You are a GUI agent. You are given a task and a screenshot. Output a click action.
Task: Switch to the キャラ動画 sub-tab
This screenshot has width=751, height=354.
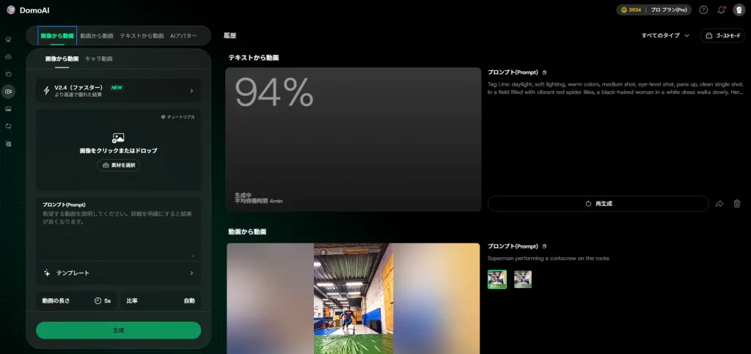click(x=99, y=58)
